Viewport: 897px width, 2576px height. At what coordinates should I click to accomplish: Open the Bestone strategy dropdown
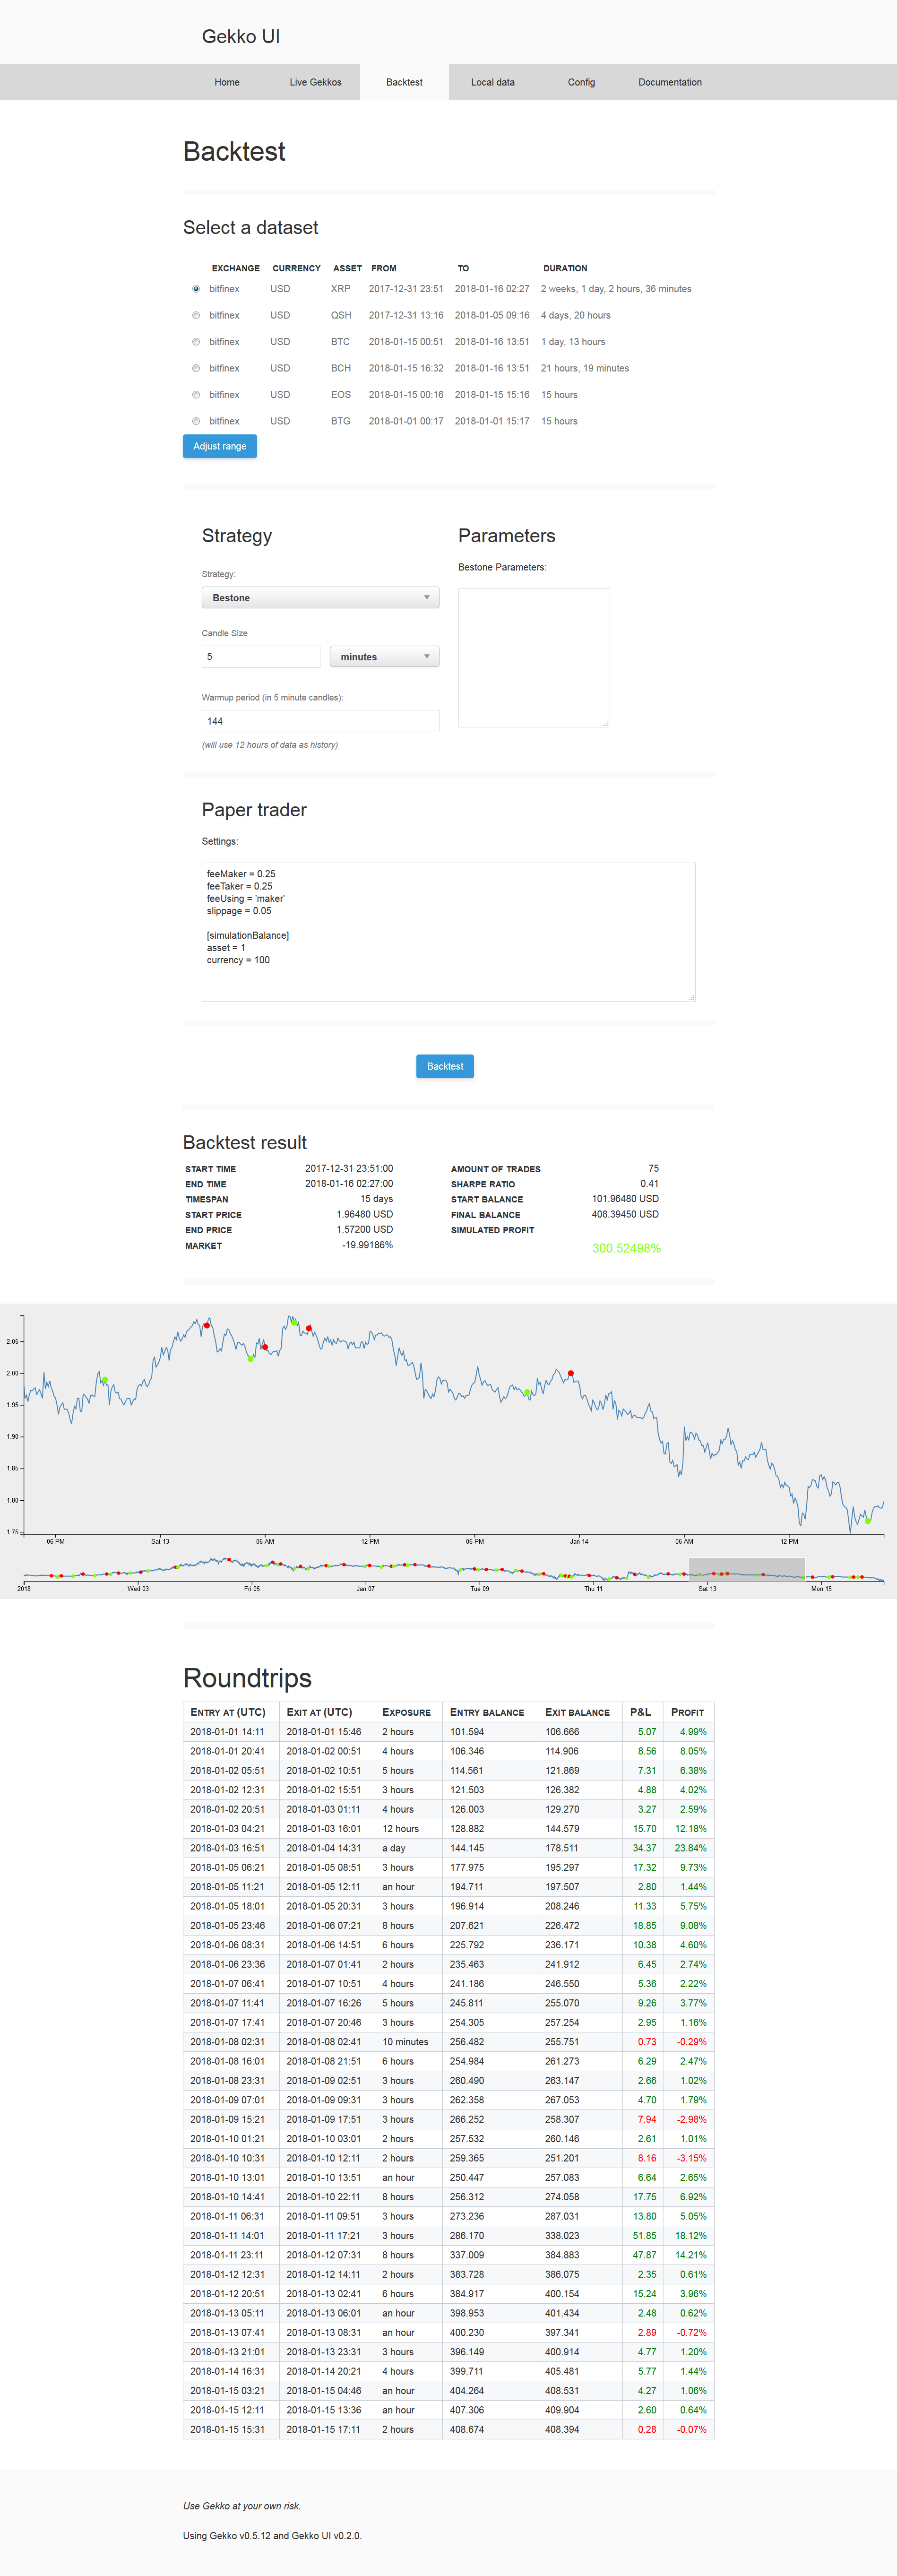(x=320, y=598)
